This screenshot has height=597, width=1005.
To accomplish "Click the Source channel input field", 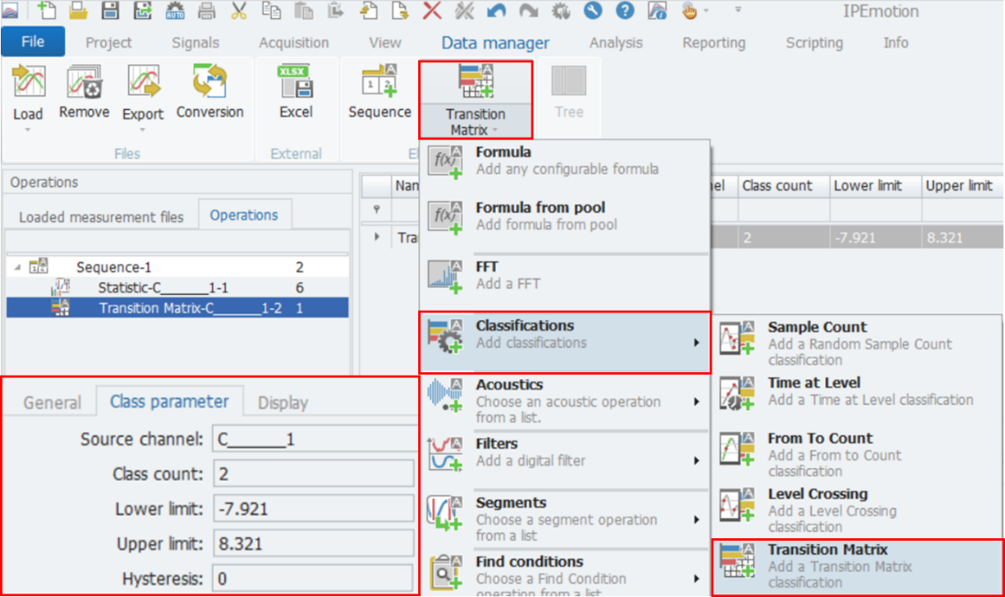I will click(x=315, y=439).
